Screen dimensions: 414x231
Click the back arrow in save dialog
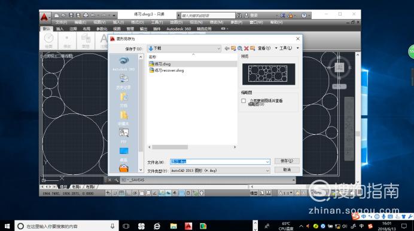pyautogui.click(x=227, y=48)
